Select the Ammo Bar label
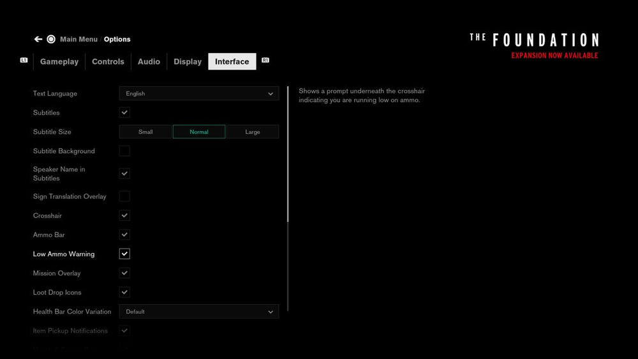 click(49, 235)
